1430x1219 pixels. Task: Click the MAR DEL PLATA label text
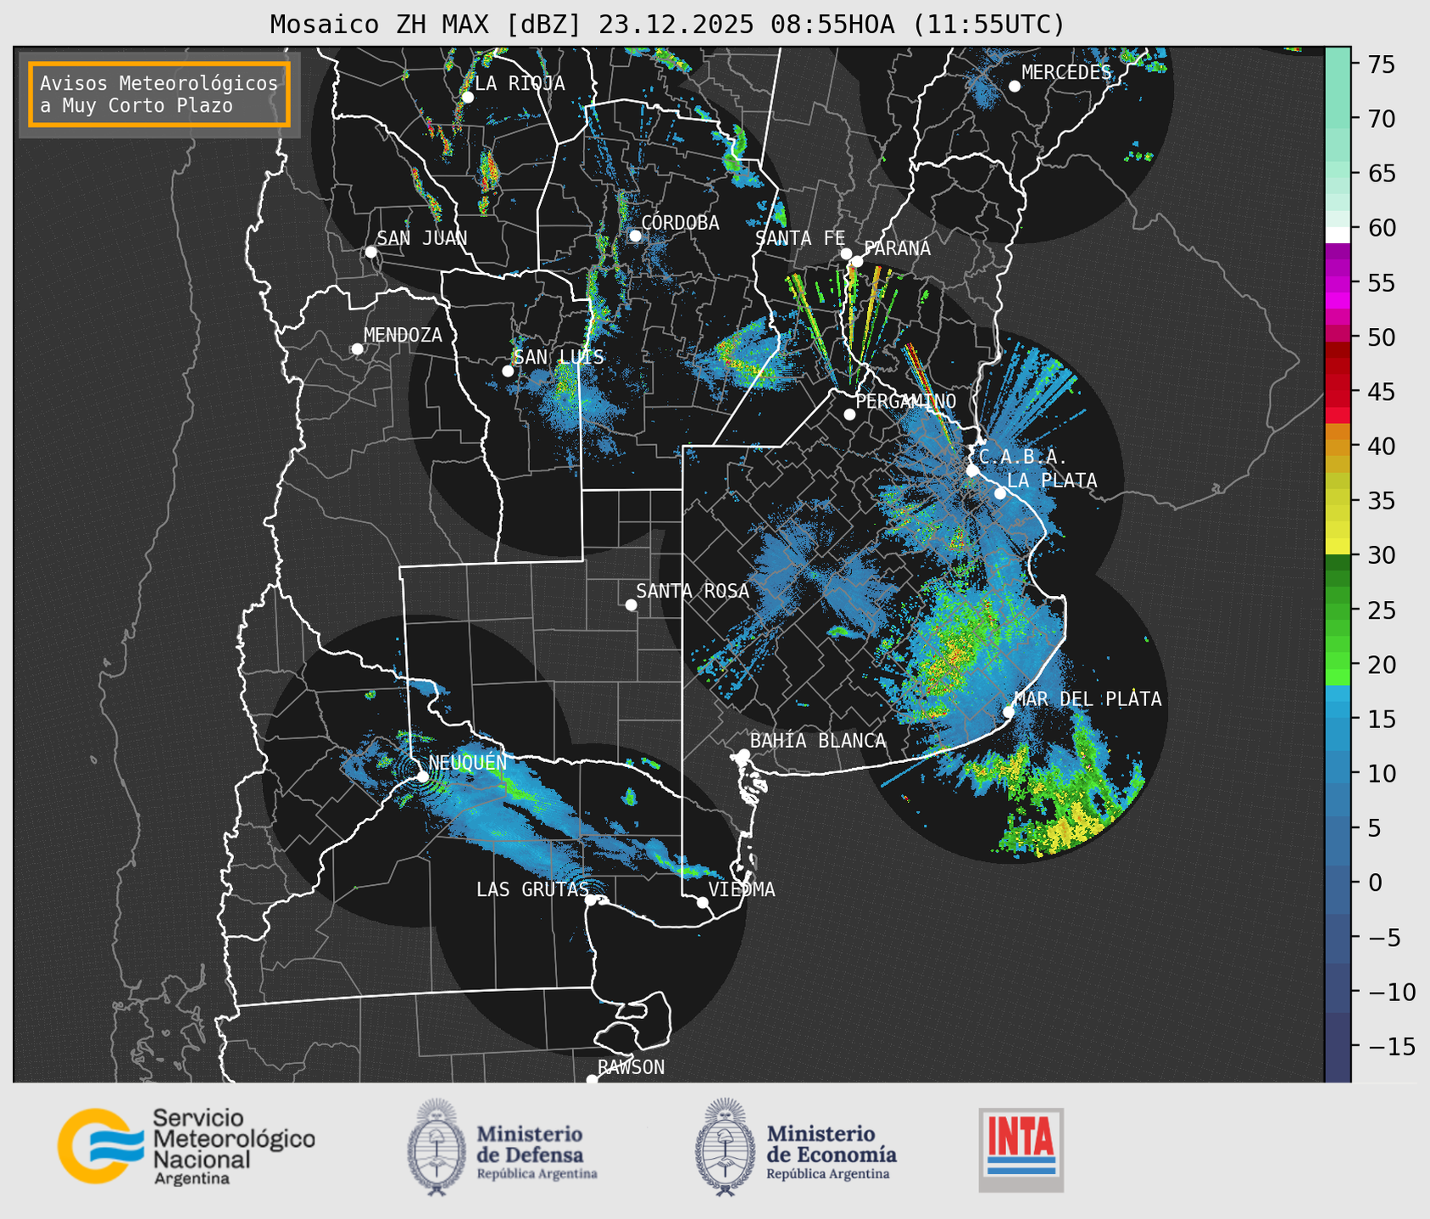tap(1088, 699)
